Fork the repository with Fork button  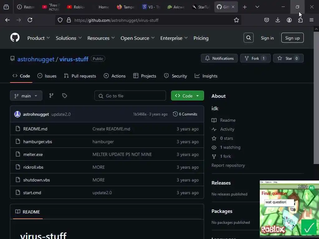[255, 58]
